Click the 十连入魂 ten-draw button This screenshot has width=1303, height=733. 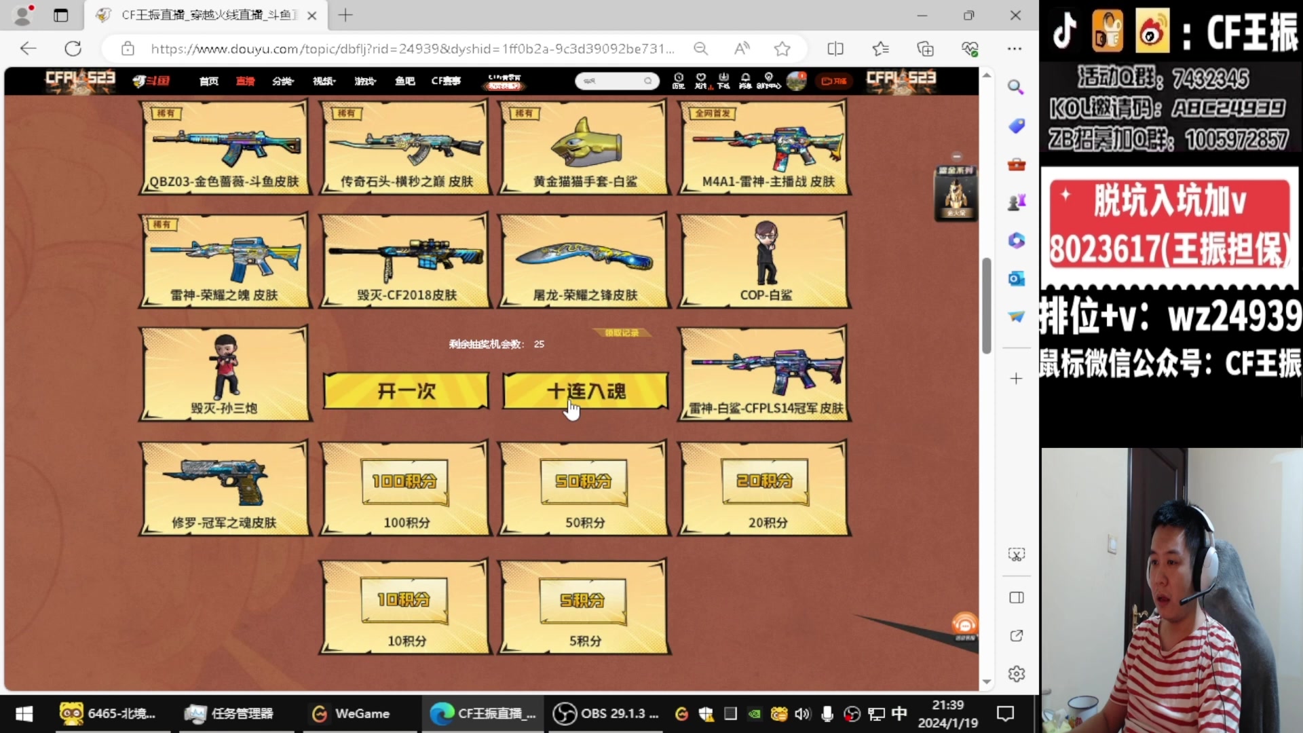click(x=585, y=392)
